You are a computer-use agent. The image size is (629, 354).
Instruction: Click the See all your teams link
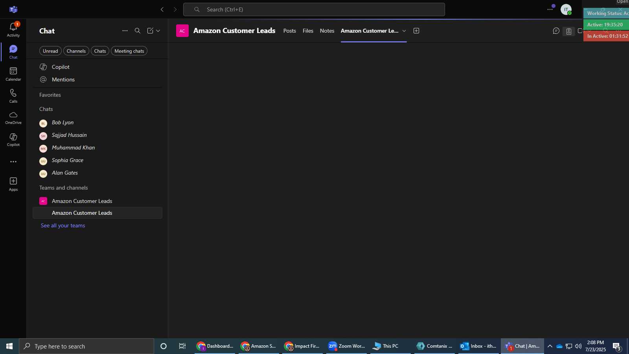[x=63, y=225]
